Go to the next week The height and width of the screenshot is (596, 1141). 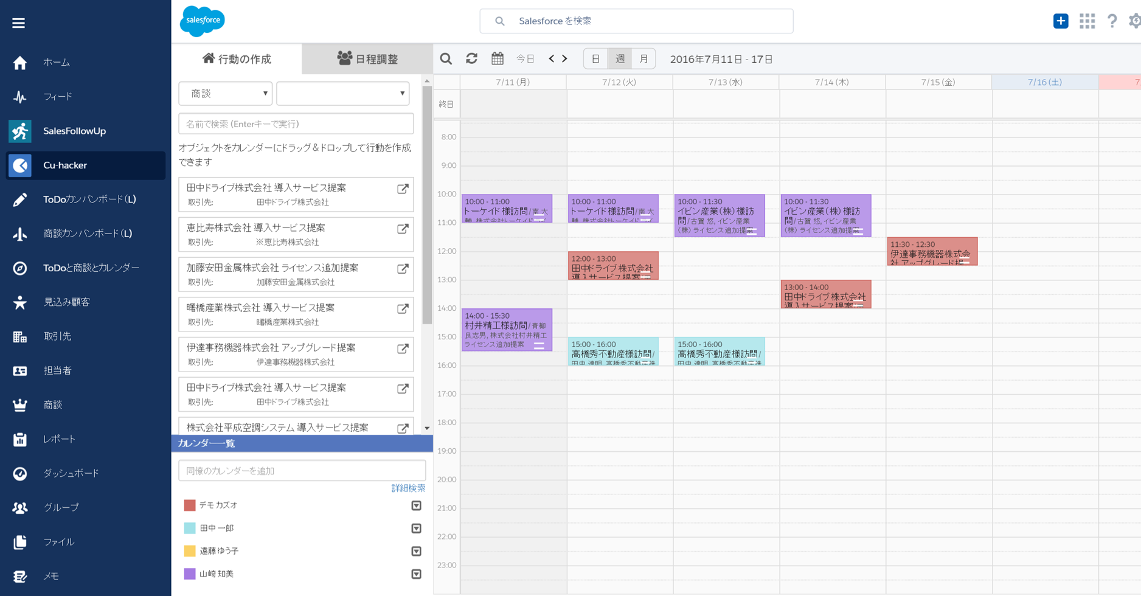point(565,59)
